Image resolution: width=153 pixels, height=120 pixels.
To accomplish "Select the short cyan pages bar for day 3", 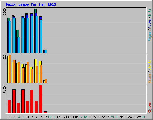I will coord(19,45).
